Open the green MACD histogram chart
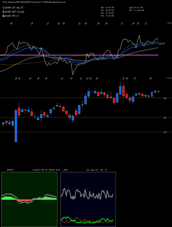Viewport: 172px width, 227px height. [29, 199]
